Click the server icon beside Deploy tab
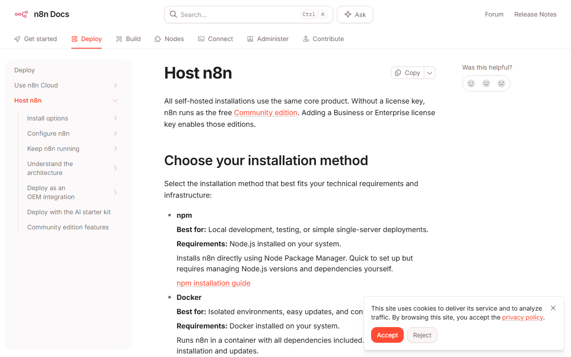The image size is (571, 357). [x=74, y=39]
